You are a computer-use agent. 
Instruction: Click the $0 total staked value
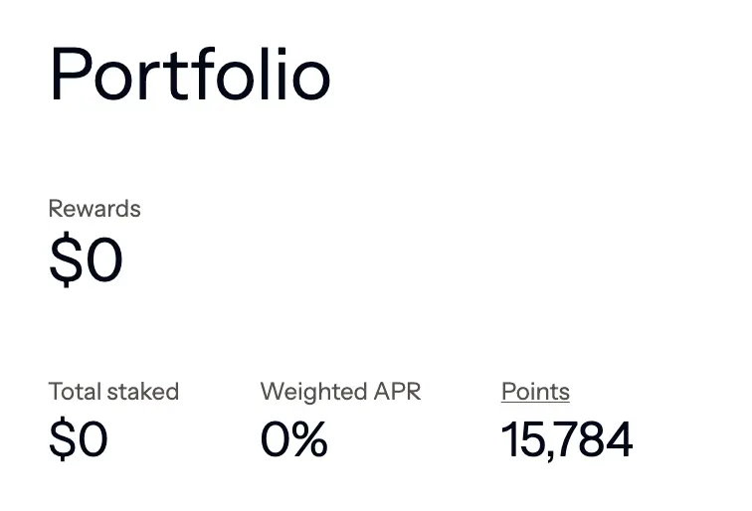(79, 438)
